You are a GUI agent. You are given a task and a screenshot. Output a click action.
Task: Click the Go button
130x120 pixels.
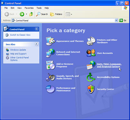click(123, 20)
